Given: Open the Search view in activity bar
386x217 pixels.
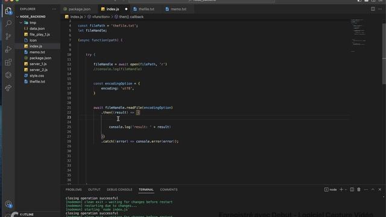Looking at the screenshot, I should (8, 24).
